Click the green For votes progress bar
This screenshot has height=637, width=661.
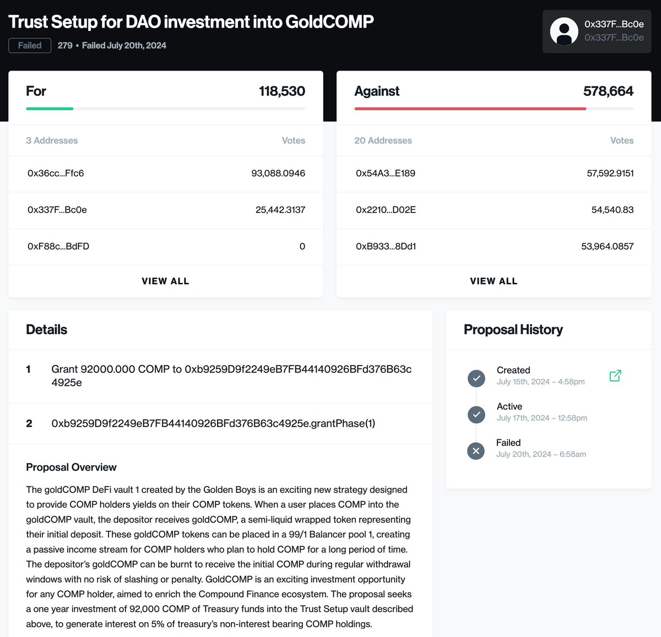[x=50, y=109]
